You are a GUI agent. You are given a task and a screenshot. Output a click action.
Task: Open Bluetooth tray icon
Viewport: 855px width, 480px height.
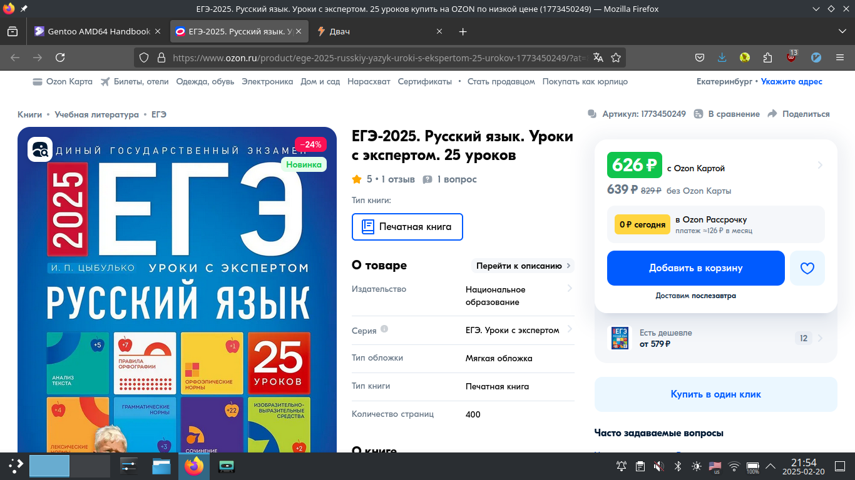(x=677, y=466)
